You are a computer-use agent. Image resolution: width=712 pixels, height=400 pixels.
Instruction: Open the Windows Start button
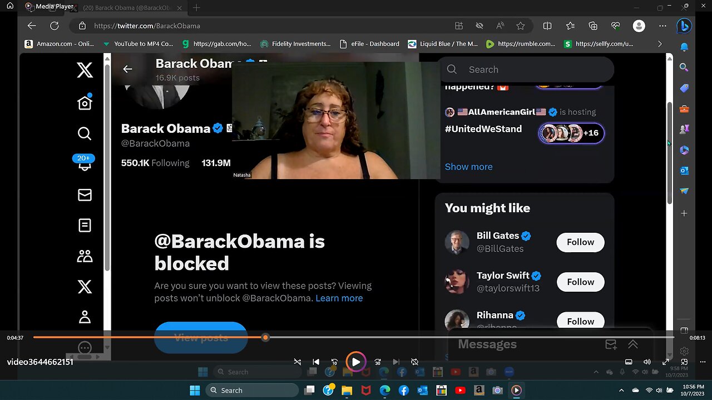click(195, 390)
